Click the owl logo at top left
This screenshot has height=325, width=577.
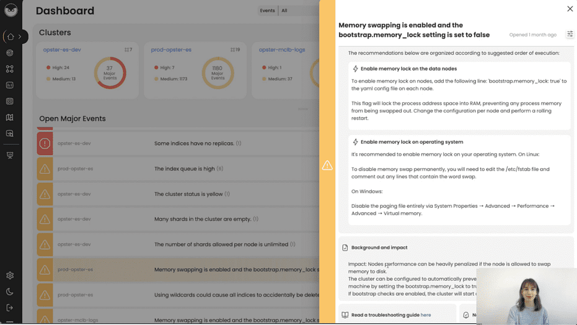(11, 11)
